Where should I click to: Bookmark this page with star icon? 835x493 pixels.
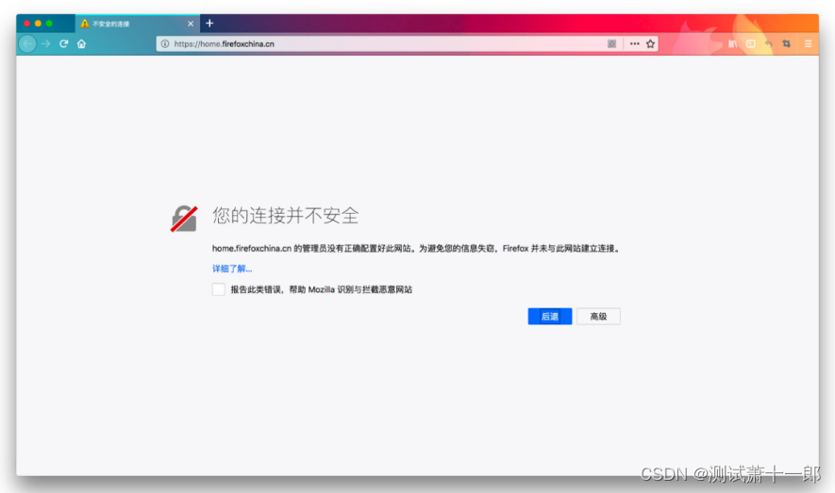point(650,43)
